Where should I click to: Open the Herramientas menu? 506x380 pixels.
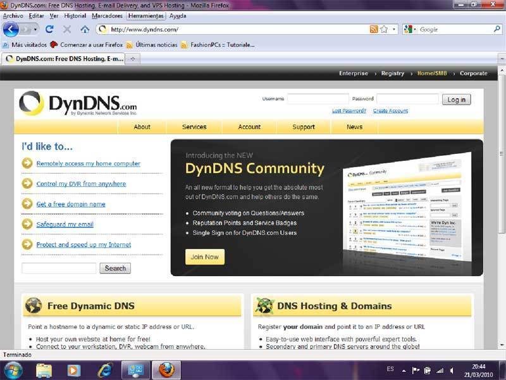pyautogui.click(x=145, y=15)
